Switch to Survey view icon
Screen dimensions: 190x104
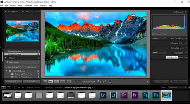[x=63, y=82]
